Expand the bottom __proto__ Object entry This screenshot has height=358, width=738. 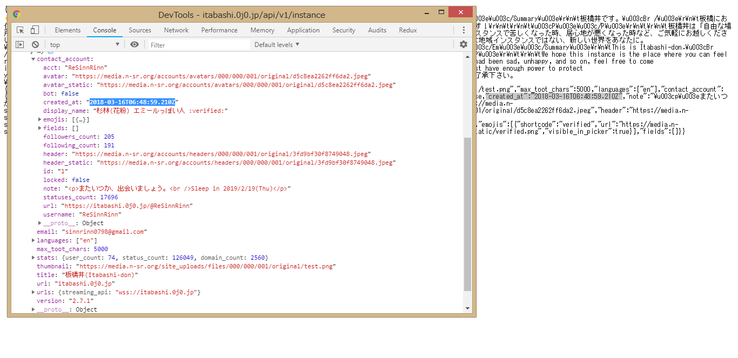tap(33, 309)
